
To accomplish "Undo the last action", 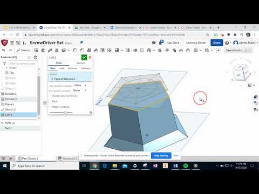I will (4, 50).
